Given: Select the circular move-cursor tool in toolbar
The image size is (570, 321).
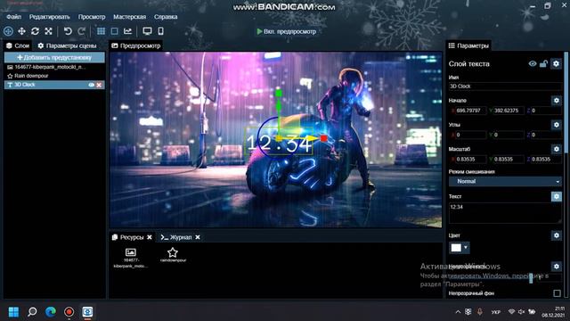Looking at the screenshot, I should click(8, 31).
